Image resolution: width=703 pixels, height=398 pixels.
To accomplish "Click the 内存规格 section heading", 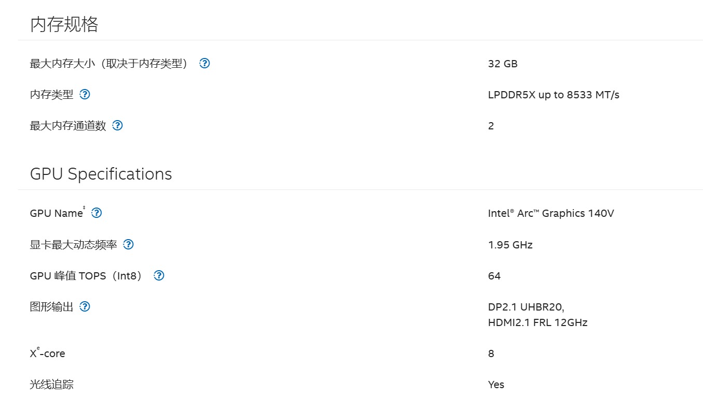I will click(x=64, y=24).
